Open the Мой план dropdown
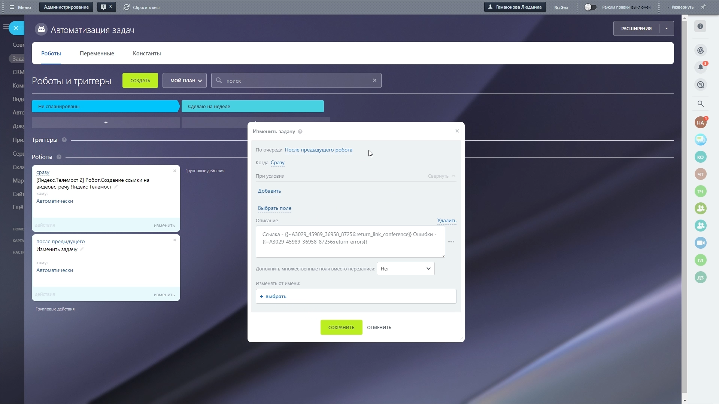The height and width of the screenshot is (404, 719). (185, 80)
